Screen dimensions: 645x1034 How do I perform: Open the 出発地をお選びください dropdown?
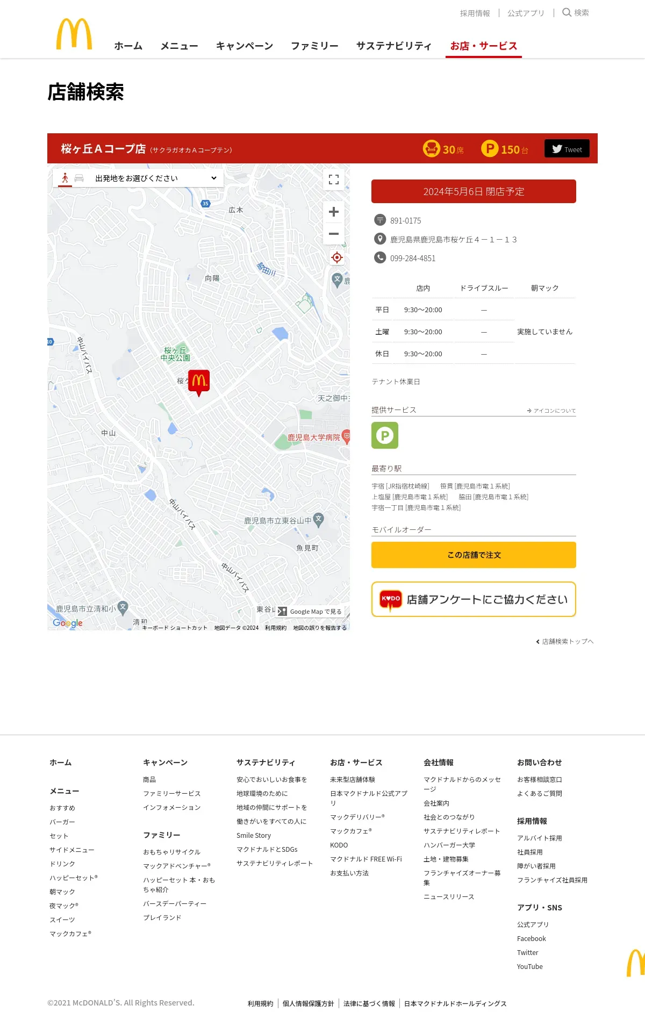pyautogui.click(x=156, y=178)
